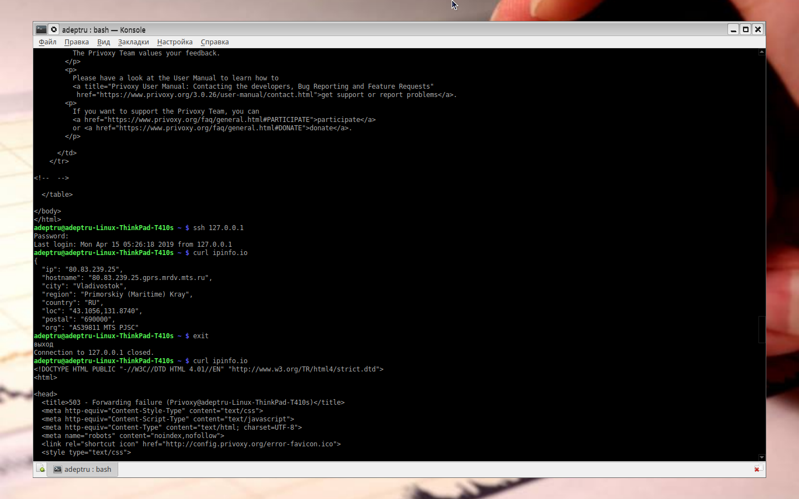Click the 'Last login: Mon Apr 15' line
Screen dimensions: 799x499
(x=133, y=245)
